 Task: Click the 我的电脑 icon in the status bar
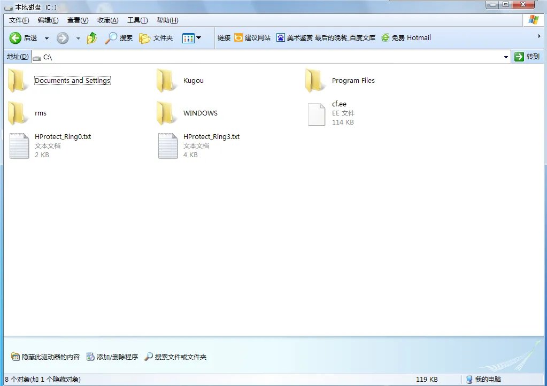click(x=469, y=379)
